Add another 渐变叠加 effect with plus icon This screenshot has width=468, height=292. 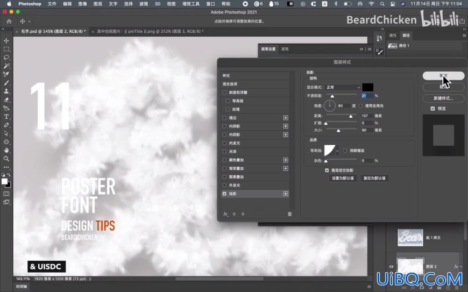[286, 168]
